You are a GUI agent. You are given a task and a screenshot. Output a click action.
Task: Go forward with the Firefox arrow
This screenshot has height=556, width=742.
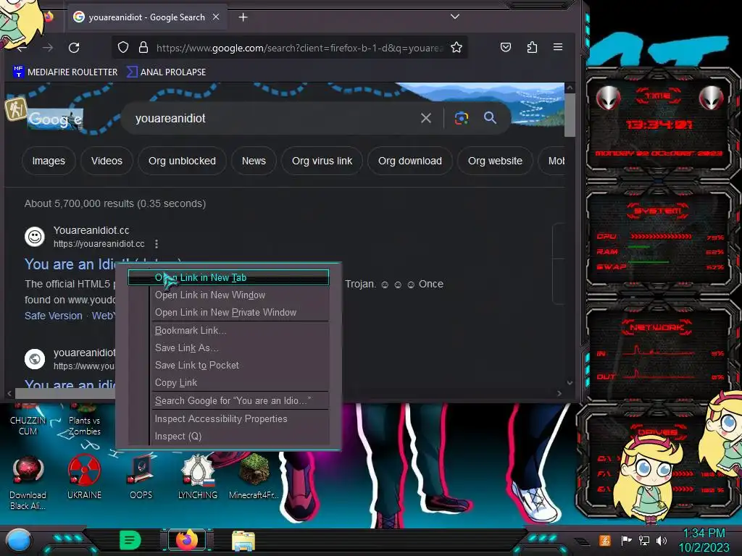click(x=48, y=48)
